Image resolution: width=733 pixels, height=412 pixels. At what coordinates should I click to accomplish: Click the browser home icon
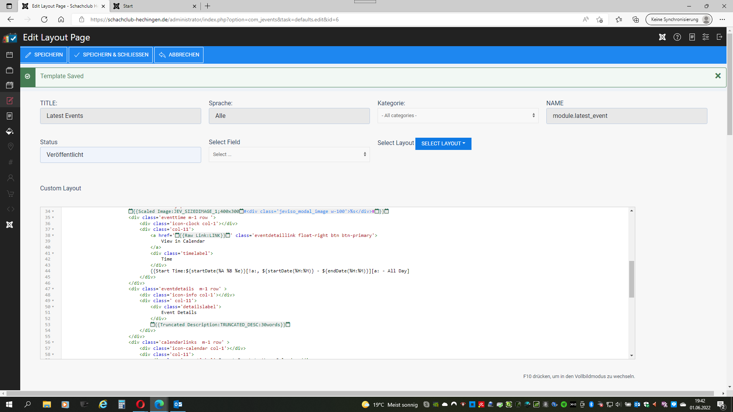(61, 19)
